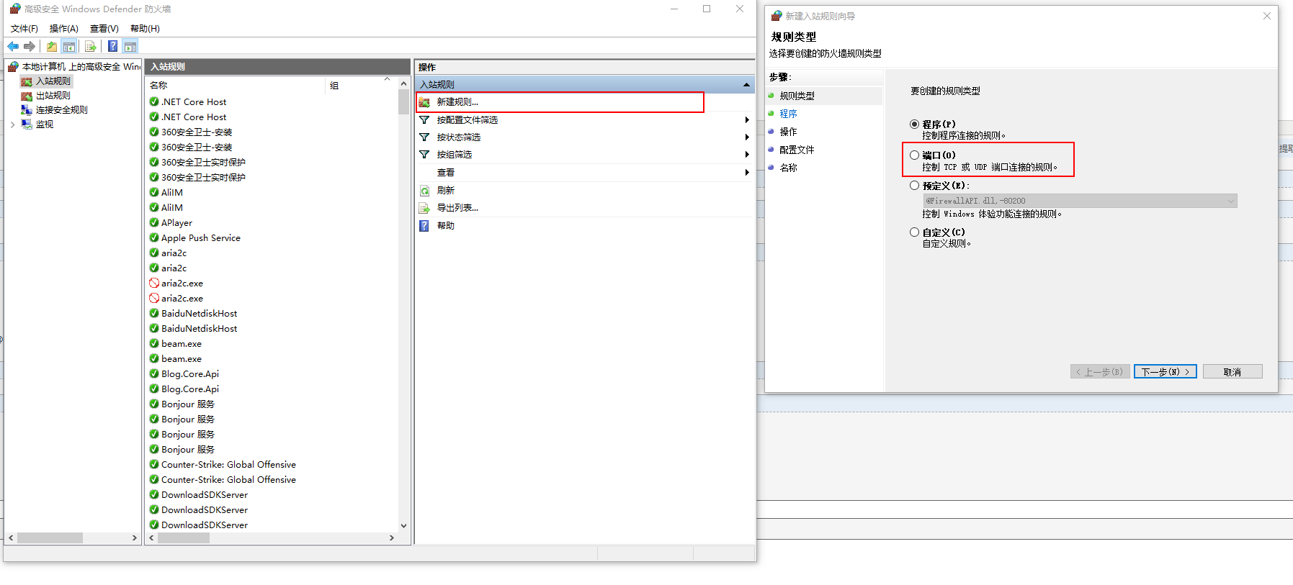Select the first beam.exe rule
The width and height of the screenshot is (1293, 585).
click(182, 343)
